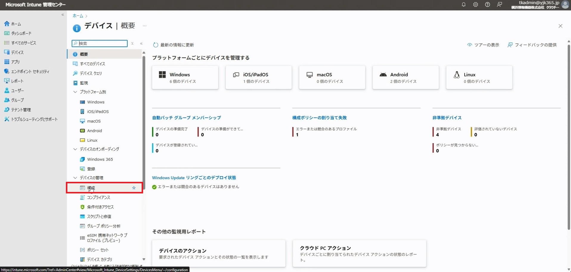Select コンプライアンス in device menu
The image size is (571, 272).
tap(98, 198)
